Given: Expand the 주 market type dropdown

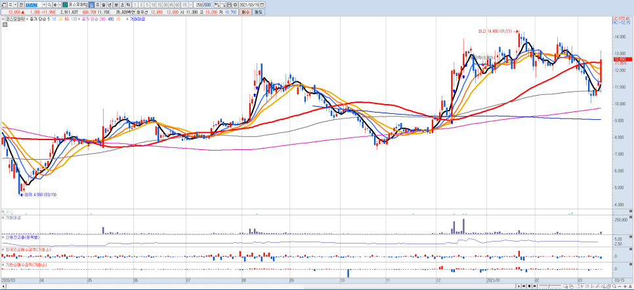Looking at the screenshot, I should tap(15, 5).
